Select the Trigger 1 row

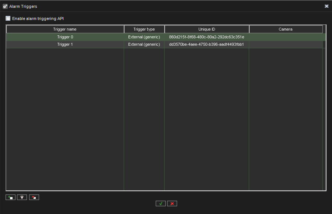(x=65, y=44)
